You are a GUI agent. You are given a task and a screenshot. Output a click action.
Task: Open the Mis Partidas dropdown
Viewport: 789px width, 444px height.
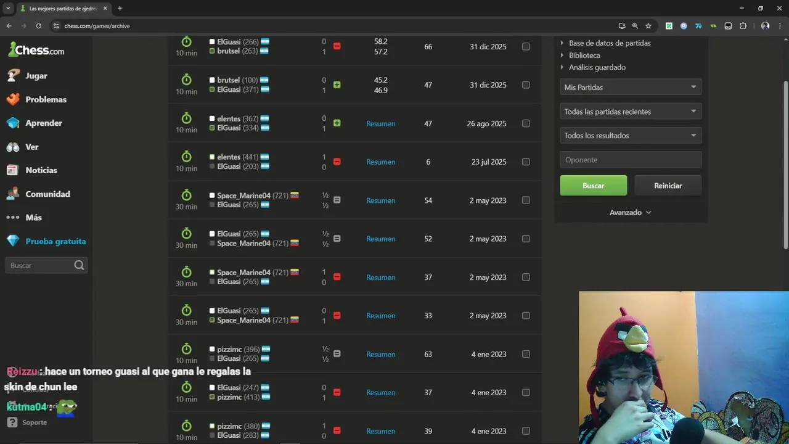[x=631, y=87]
